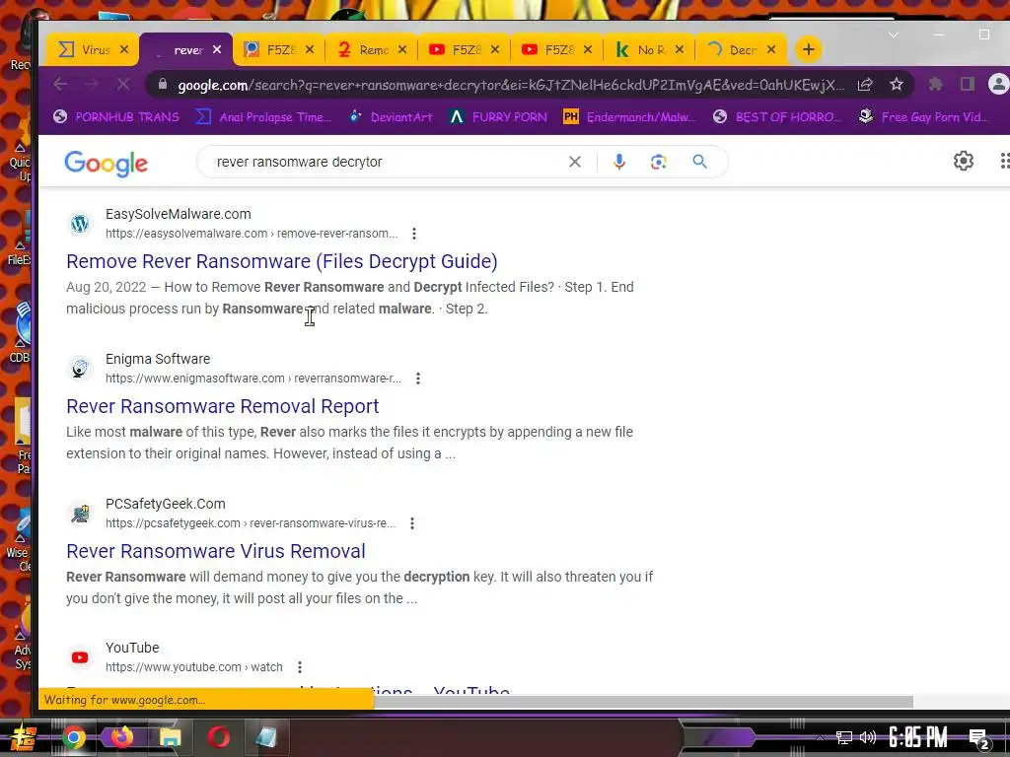Open DeviantArt bookmark
Viewport: 1010px width, 757px height.
tap(391, 116)
